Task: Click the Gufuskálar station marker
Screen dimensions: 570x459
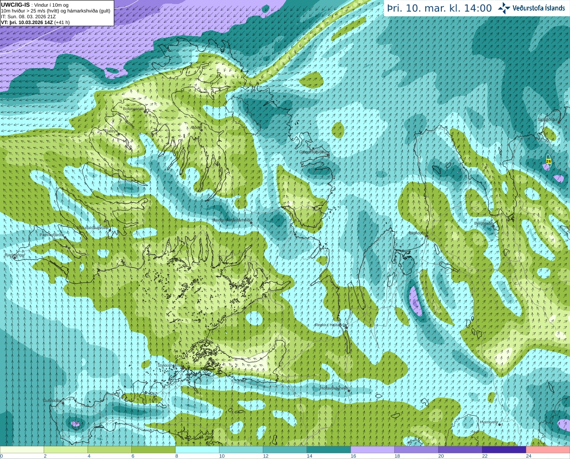Action: (63, 403)
